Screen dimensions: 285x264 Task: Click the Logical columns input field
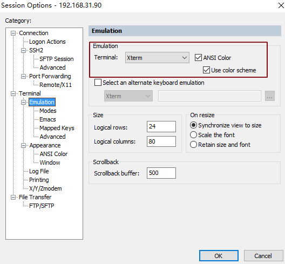click(x=161, y=141)
